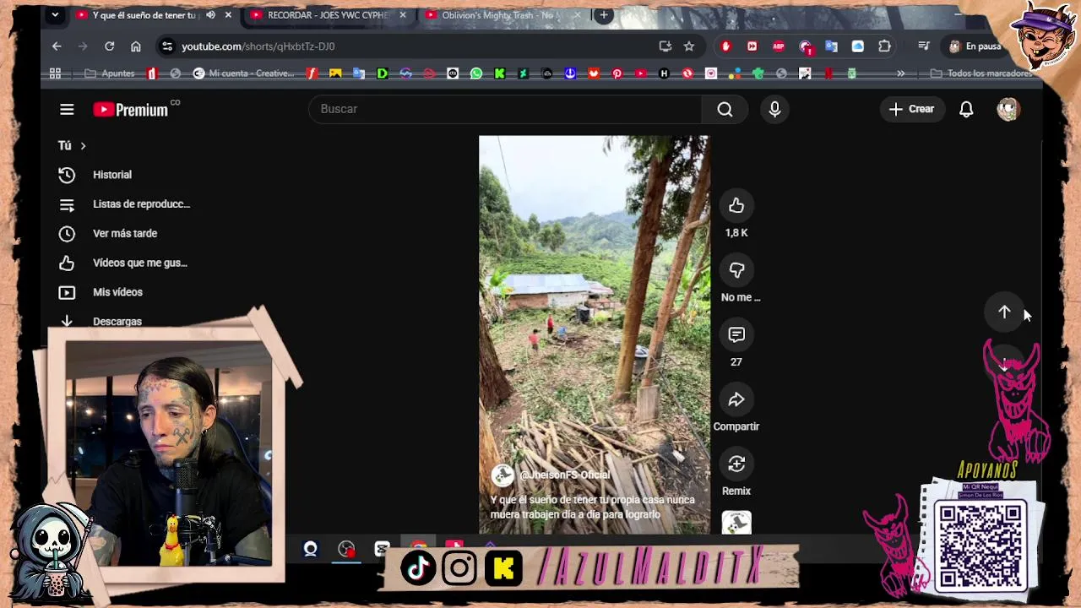Remix this short
Screen dimensions: 1081x608
736,464
